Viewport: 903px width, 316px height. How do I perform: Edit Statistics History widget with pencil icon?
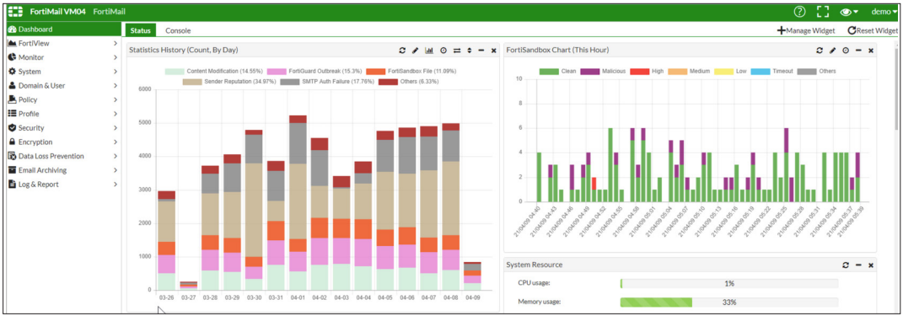click(415, 51)
